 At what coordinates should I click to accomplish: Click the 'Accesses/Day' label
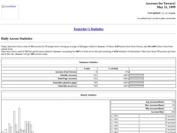pyautogui.click(x=157, y=112)
